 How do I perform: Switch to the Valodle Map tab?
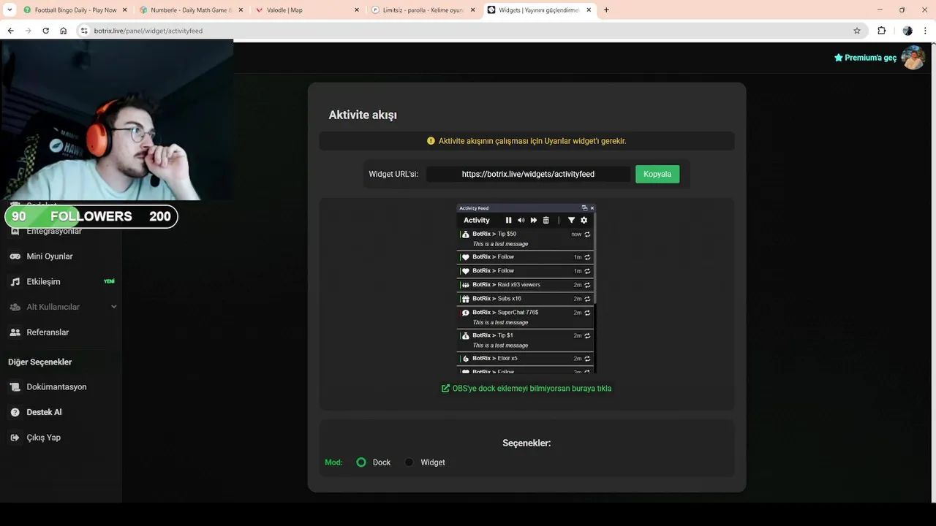pyautogui.click(x=308, y=10)
